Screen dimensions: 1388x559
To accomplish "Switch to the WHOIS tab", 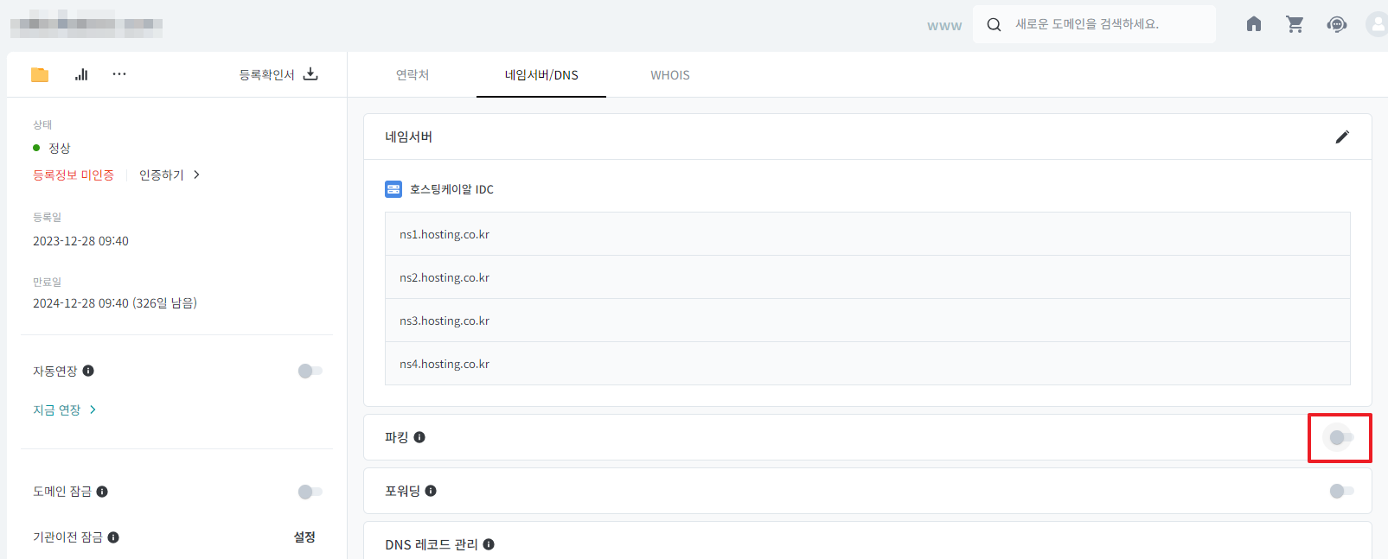I will (669, 75).
